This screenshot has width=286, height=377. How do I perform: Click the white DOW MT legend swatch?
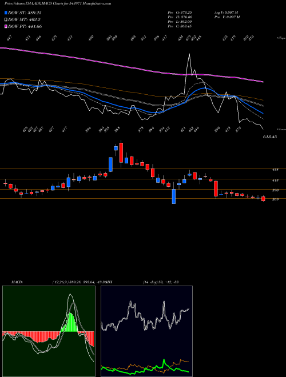[6, 20]
